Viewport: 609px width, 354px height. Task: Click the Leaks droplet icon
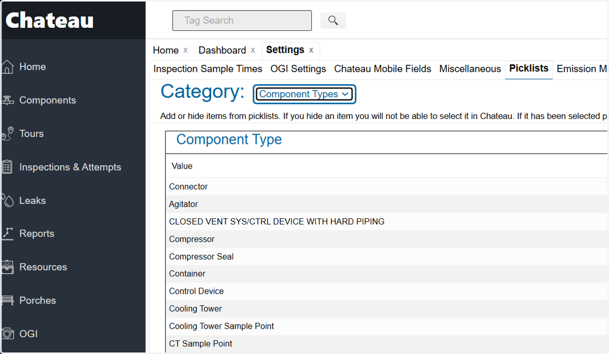pos(7,201)
